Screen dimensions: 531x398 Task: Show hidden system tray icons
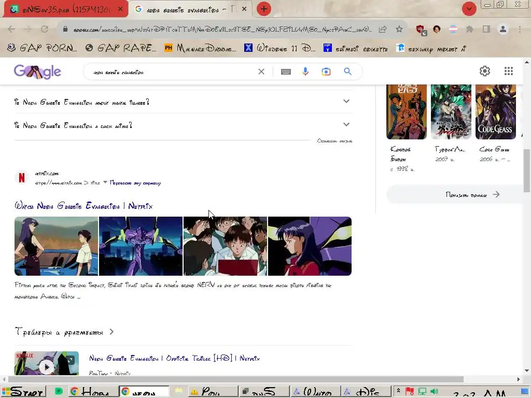tap(398, 392)
